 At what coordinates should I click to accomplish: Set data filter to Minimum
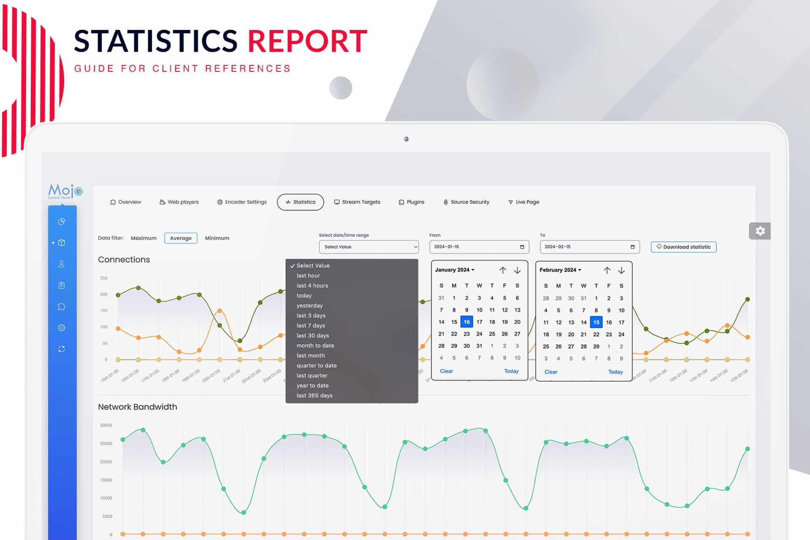(217, 238)
